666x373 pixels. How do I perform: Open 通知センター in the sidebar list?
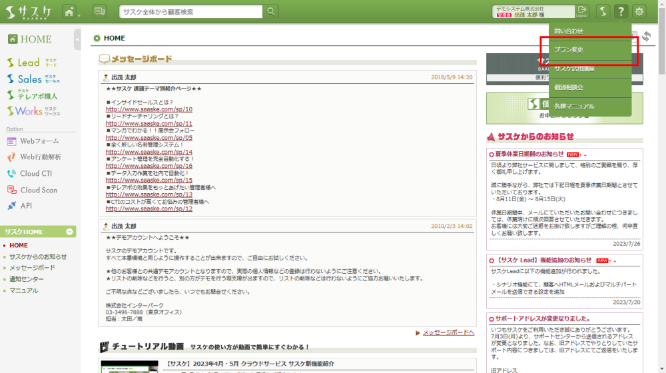point(27,279)
